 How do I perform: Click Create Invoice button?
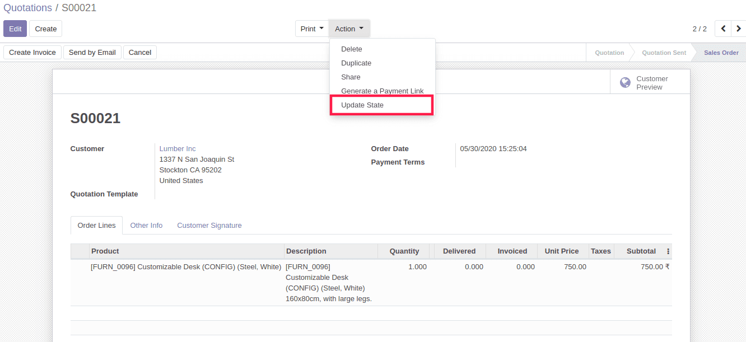[32, 53]
